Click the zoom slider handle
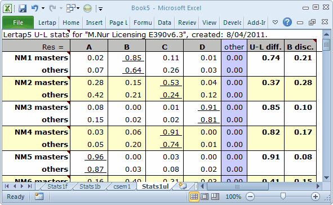The width and height of the screenshot is (333, 205). coord(283,196)
